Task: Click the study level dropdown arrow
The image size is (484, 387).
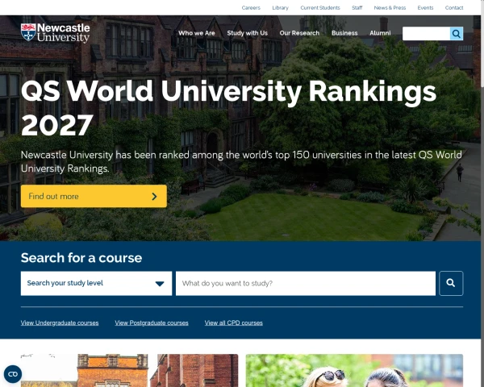Action: click(160, 284)
